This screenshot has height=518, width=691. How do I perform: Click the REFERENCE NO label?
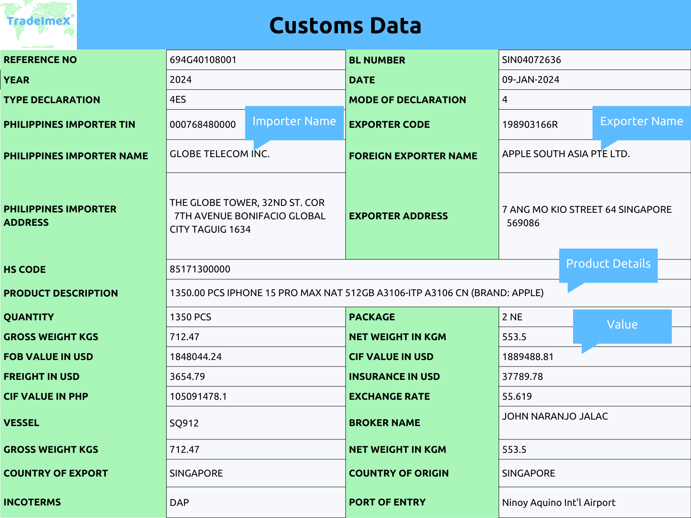click(40, 60)
